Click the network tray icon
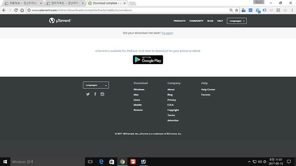 254,161
